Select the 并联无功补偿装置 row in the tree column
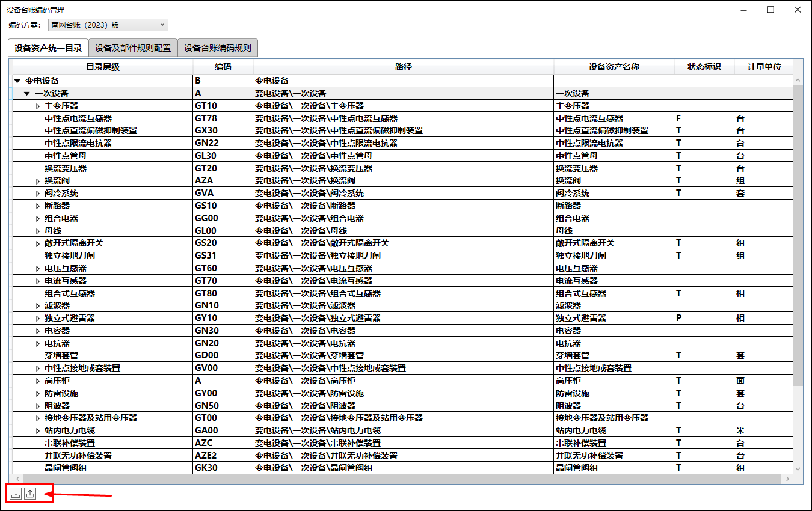Viewport: 812px width, 511px height. [x=78, y=456]
